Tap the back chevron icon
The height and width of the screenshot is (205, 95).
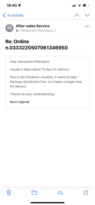point(4,15)
